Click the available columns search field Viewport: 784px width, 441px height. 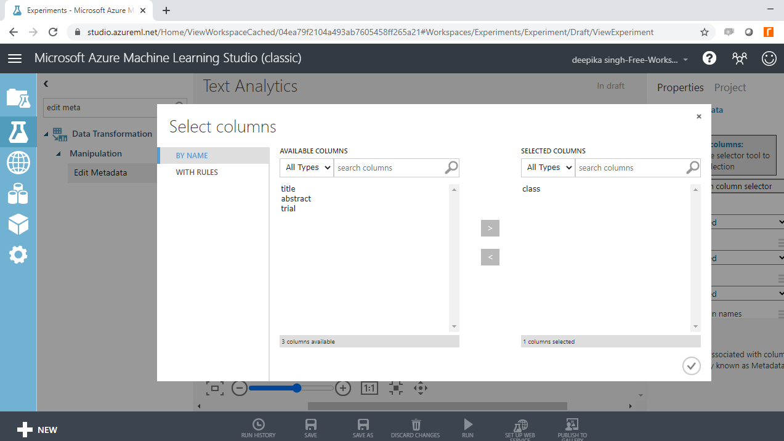click(x=389, y=168)
